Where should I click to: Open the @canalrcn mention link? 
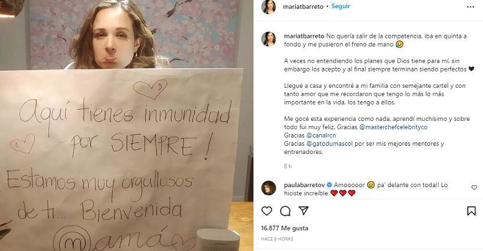(321, 135)
